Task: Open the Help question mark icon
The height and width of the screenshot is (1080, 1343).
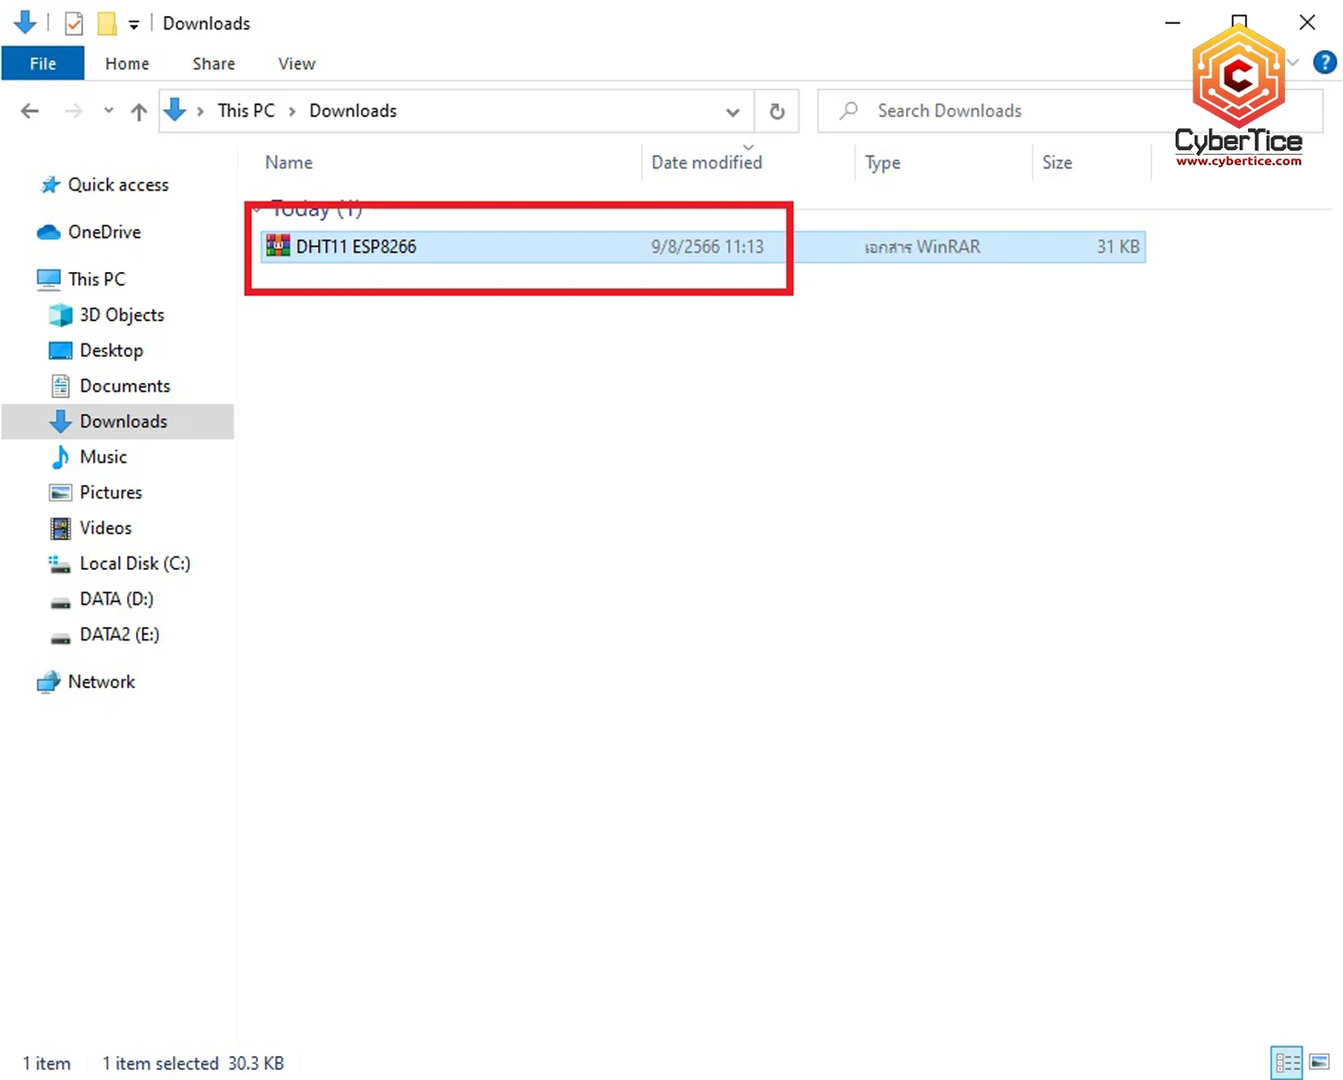Action: tap(1324, 63)
